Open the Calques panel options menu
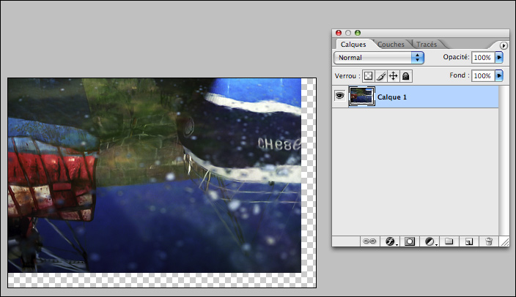The width and height of the screenshot is (516, 297). point(504,45)
